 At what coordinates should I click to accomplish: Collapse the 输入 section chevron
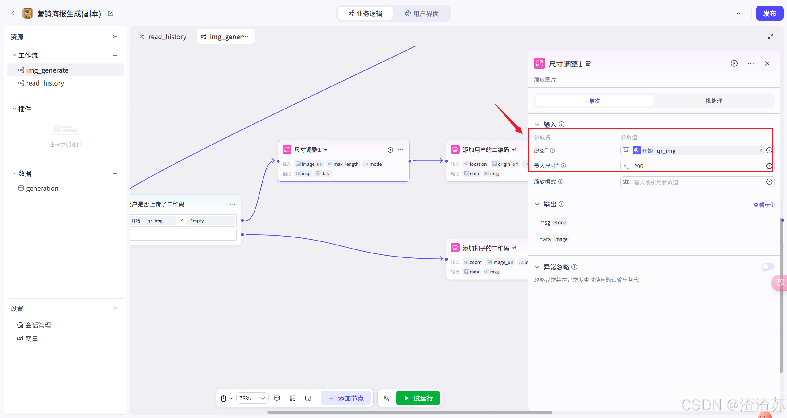tap(537, 125)
